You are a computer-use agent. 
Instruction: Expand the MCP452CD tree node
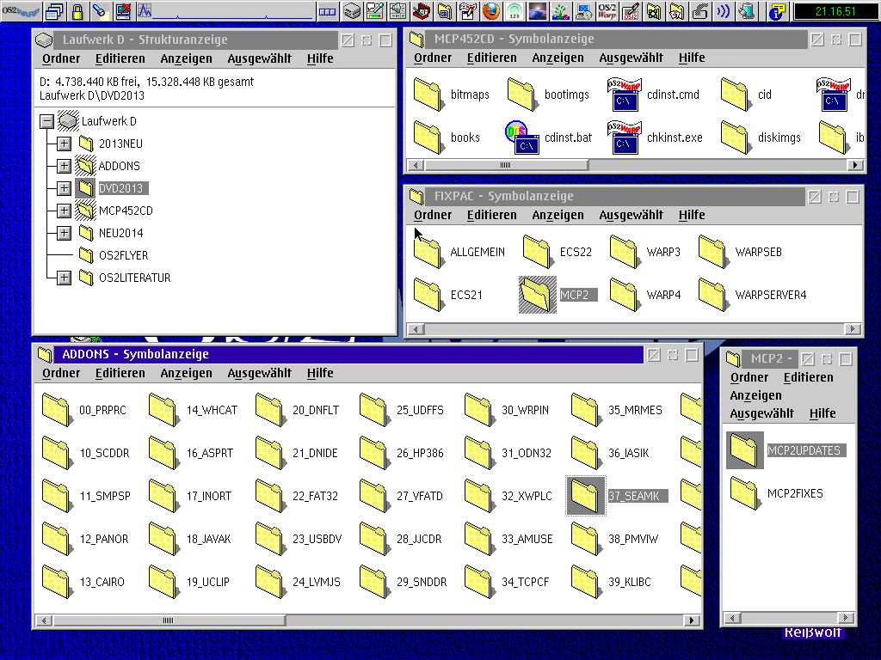coord(64,211)
